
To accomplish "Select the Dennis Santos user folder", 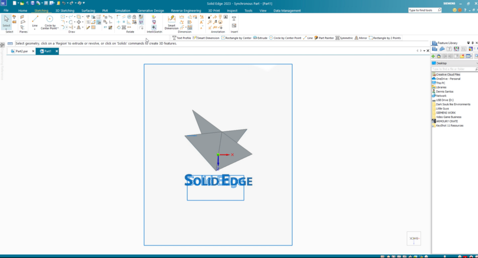I will tap(443, 92).
